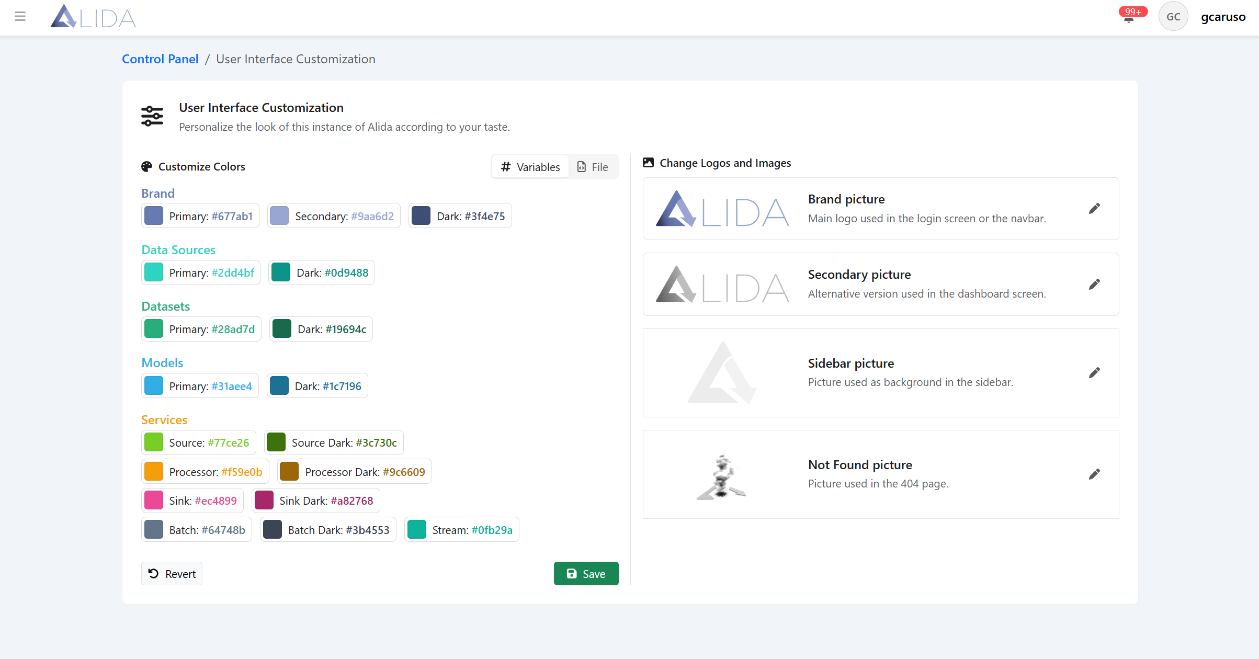Click the Change Logos and Images picture icon

click(x=648, y=163)
